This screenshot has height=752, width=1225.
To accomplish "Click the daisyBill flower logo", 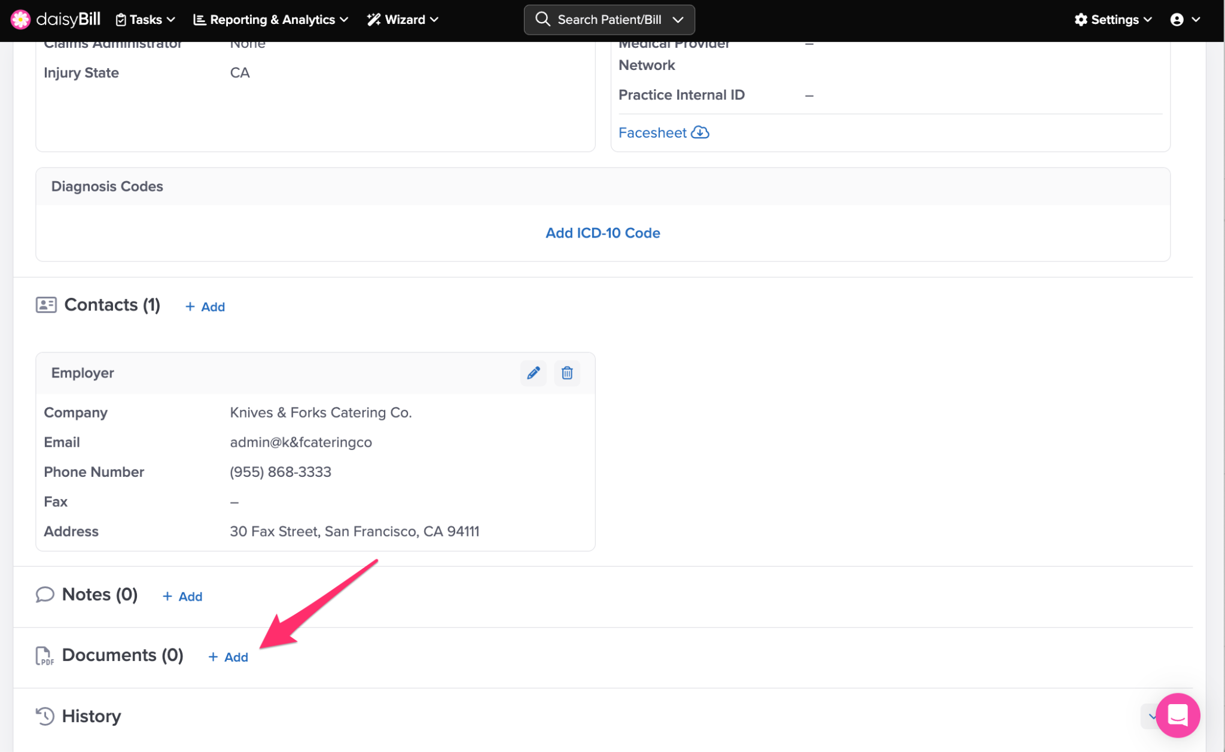I will [x=20, y=20].
